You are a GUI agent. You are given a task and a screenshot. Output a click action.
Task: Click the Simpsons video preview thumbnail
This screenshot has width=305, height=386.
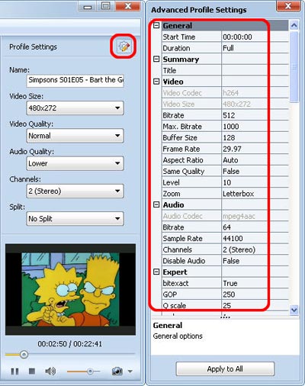tap(70, 289)
